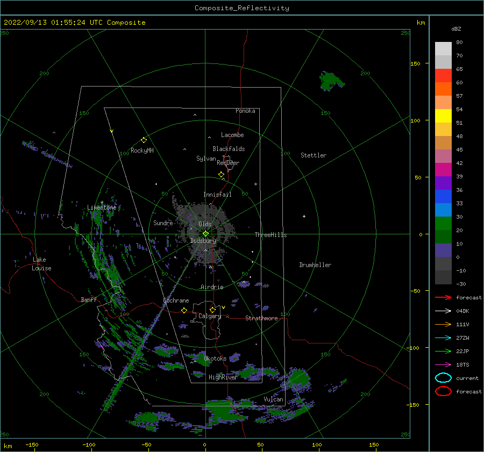Click the HighRiver town label
Viewport: 484px width, 452px height.
[223, 377]
